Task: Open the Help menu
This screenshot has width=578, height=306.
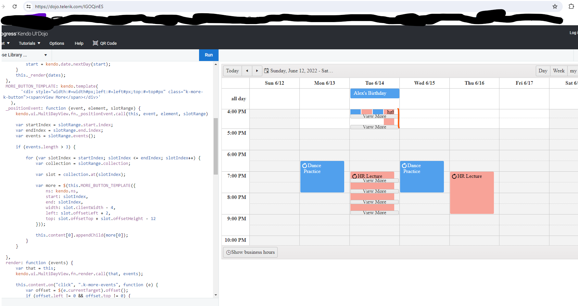Action: tap(79, 43)
